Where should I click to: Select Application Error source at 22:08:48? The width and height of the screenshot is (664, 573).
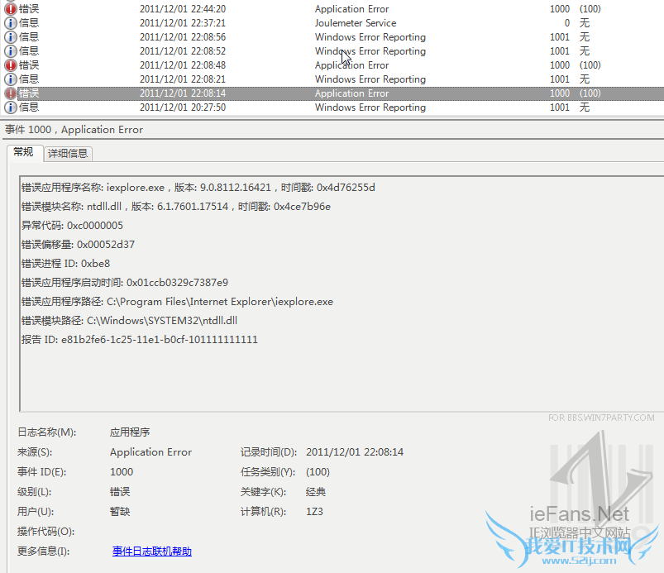pos(351,65)
